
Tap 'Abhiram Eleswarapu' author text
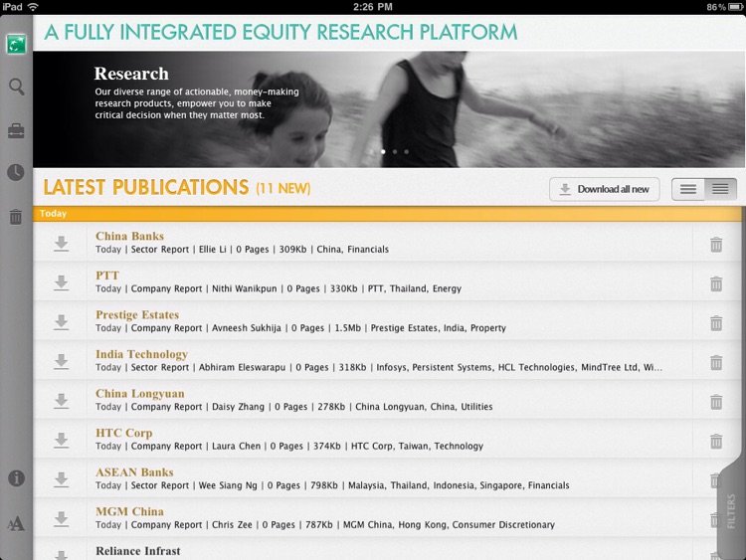click(x=242, y=368)
